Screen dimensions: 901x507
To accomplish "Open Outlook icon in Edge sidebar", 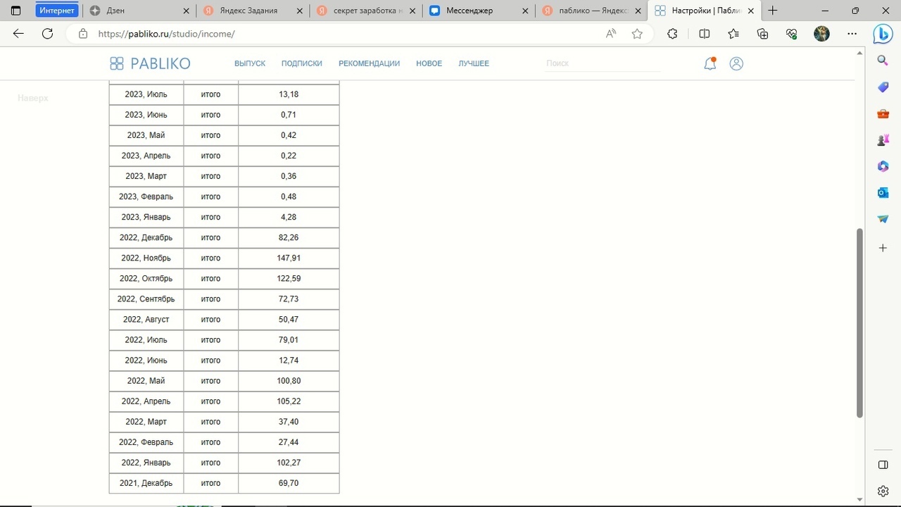I will 883,192.
